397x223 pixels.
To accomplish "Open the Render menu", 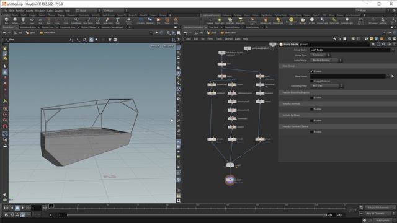I will coord(20,11).
